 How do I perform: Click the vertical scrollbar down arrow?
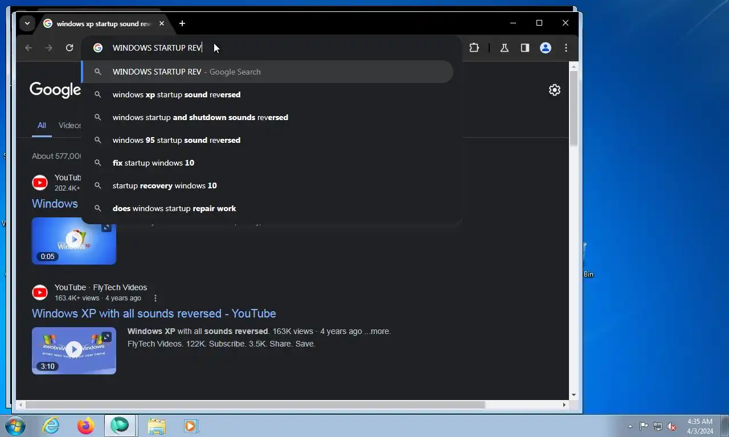(x=574, y=395)
